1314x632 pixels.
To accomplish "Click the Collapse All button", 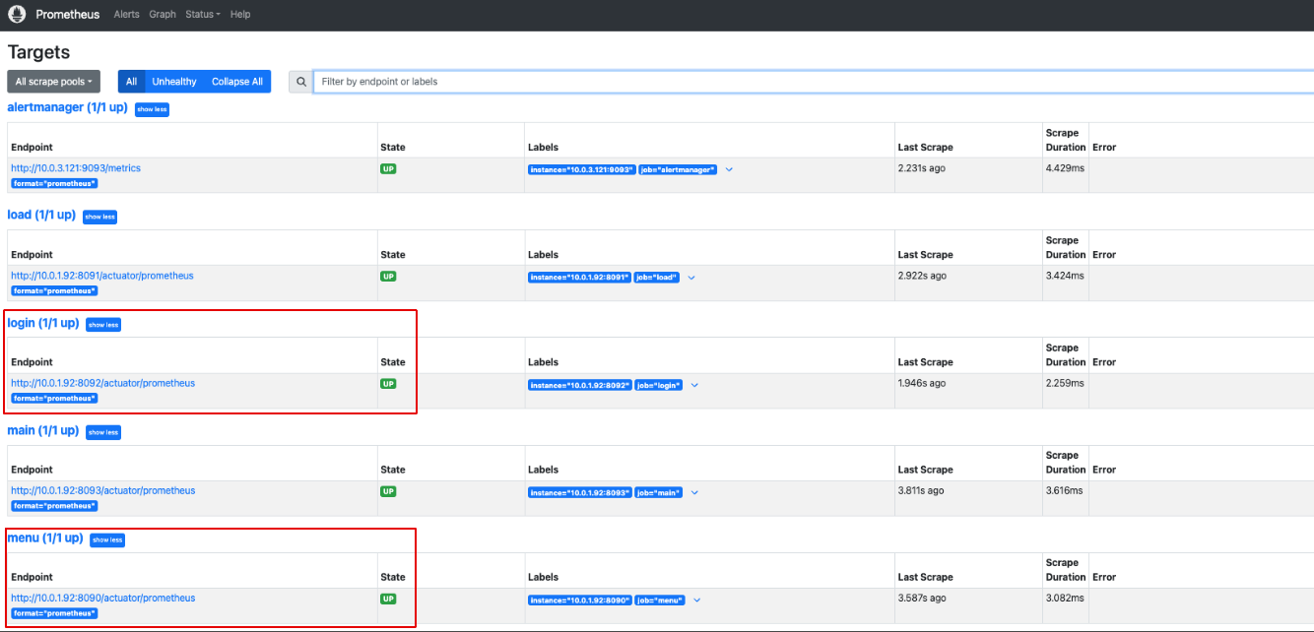I will coord(237,82).
